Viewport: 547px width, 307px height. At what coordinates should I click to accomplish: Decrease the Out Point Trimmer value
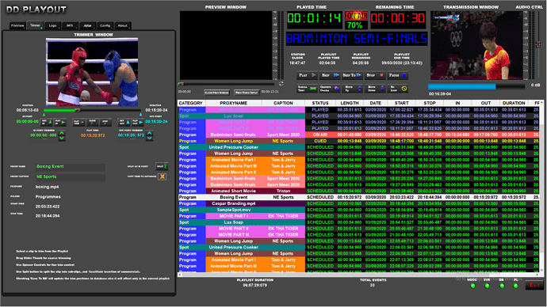[149, 138]
